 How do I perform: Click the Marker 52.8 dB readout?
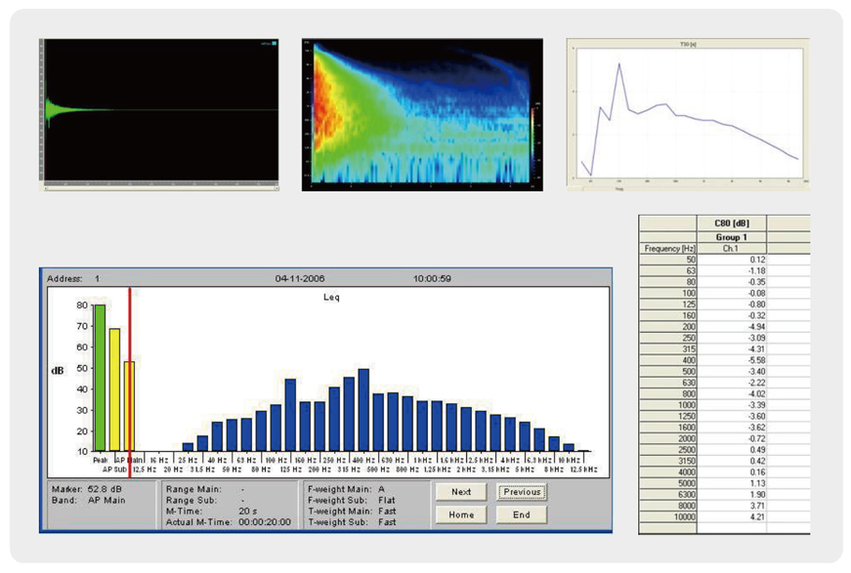click(87, 489)
